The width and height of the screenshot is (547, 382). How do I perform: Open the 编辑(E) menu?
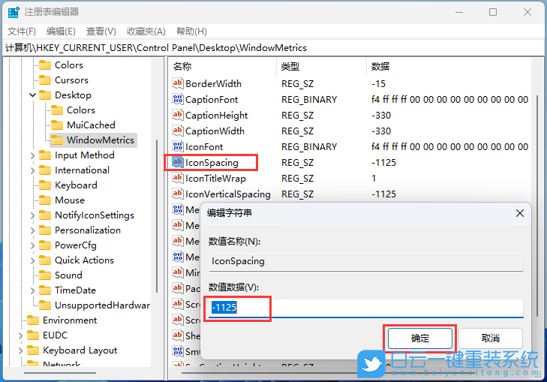click(61, 32)
